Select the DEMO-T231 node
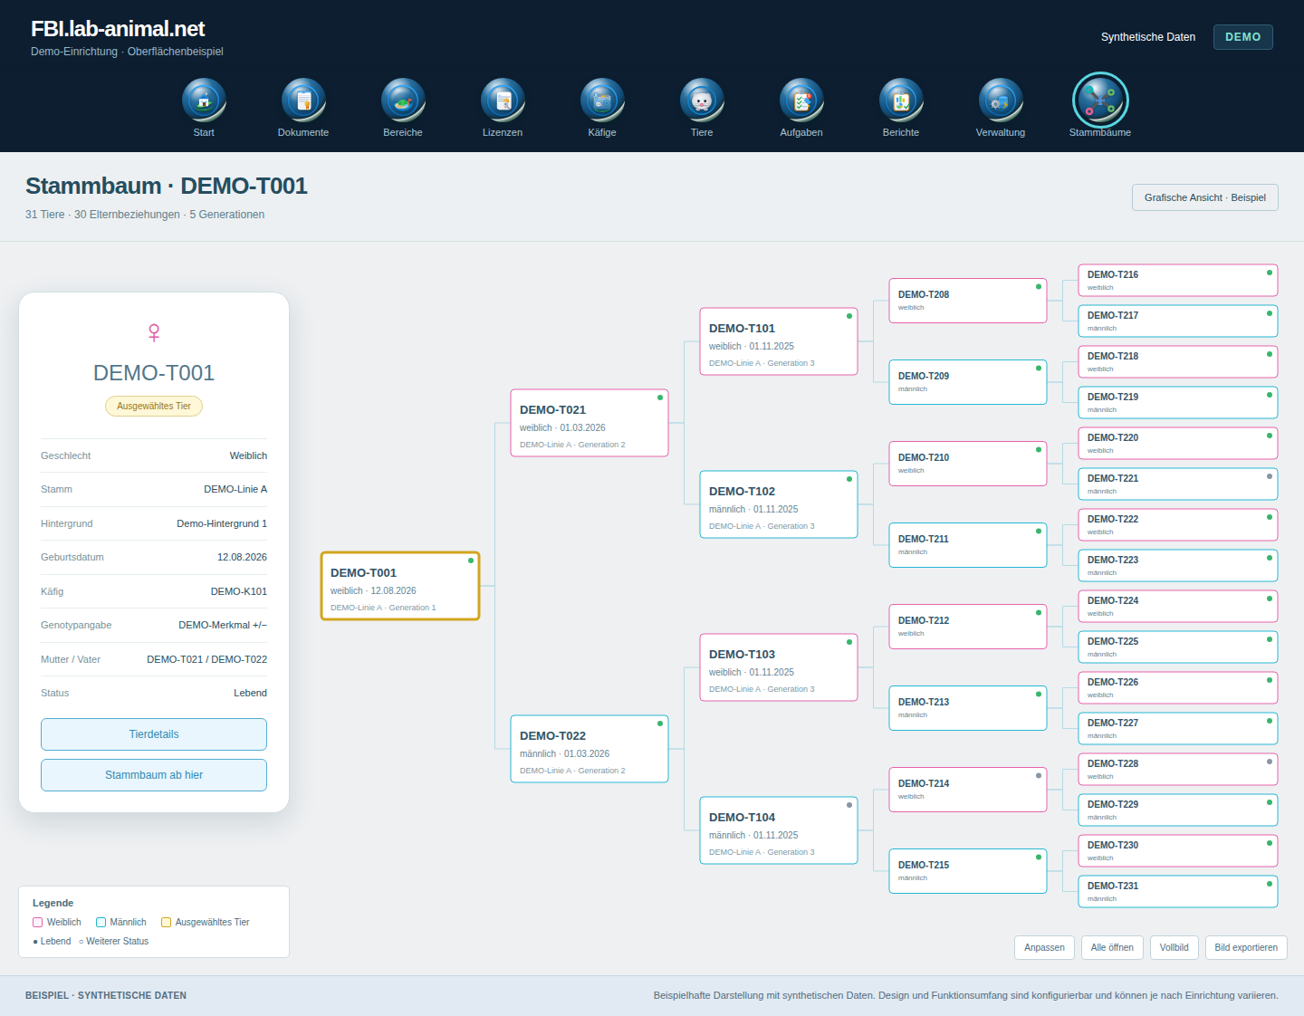Image resolution: width=1304 pixels, height=1016 pixels. pos(1178,892)
